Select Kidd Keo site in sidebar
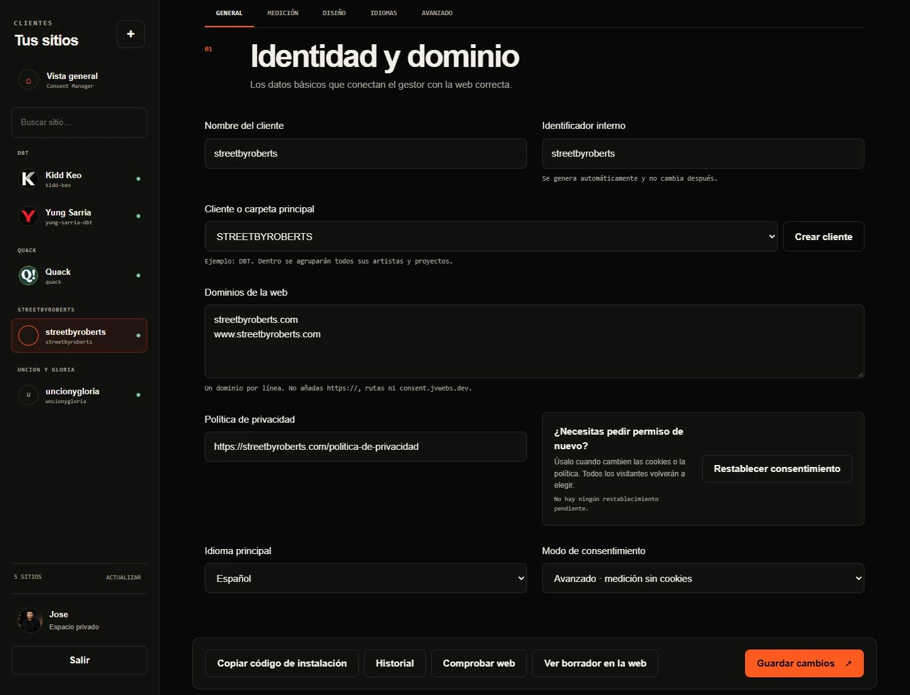The height and width of the screenshot is (695, 910). click(x=79, y=179)
